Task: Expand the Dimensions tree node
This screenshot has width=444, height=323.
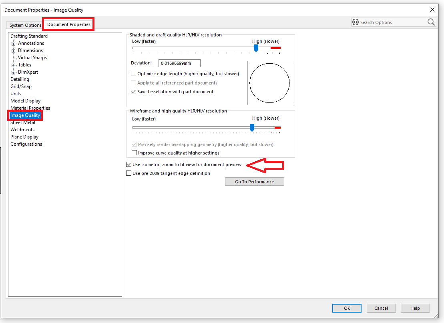Action: [12, 50]
